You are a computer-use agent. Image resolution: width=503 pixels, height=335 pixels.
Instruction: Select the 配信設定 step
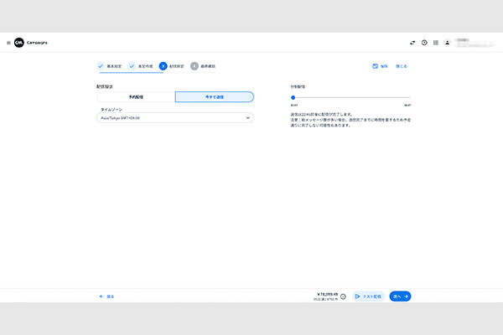173,65
